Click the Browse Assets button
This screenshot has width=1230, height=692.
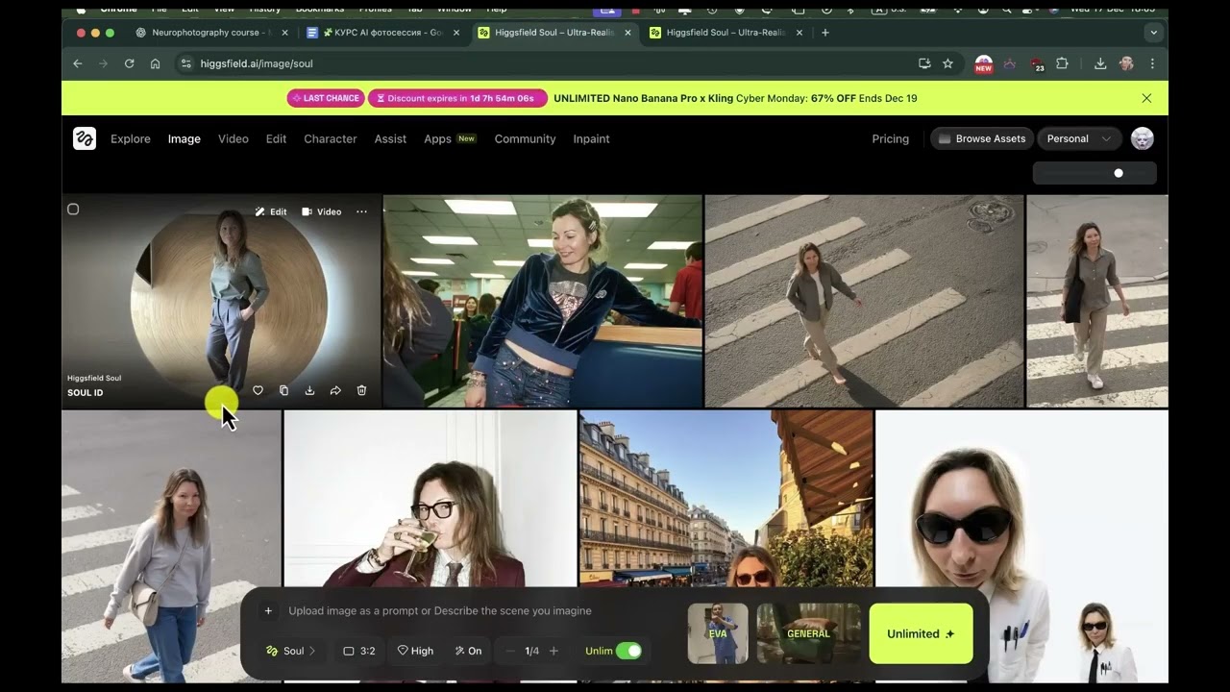pyautogui.click(x=982, y=138)
